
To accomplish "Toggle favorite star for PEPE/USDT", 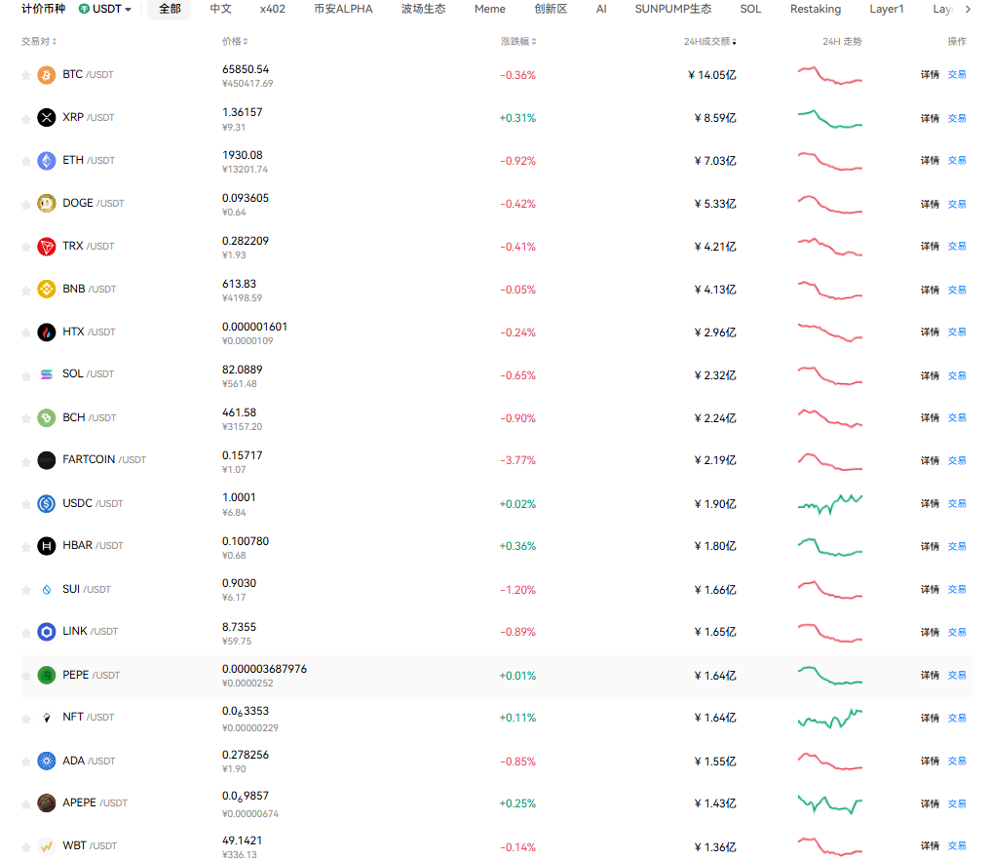I will 26,676.
